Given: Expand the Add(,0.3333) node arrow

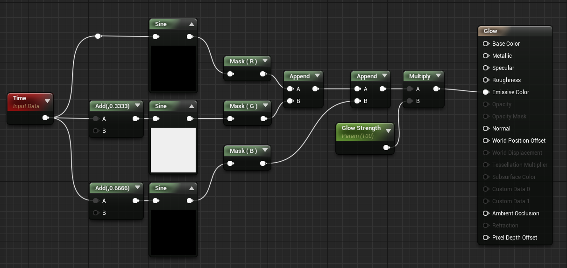Looking at the screenshot, I should pos(137,106).
